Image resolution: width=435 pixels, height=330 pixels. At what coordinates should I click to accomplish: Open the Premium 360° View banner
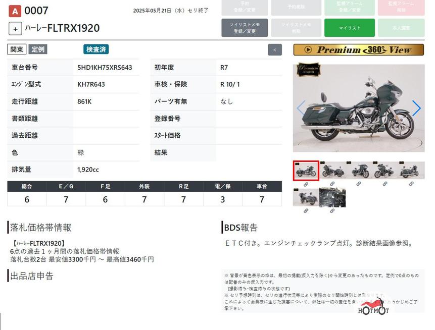358,50
